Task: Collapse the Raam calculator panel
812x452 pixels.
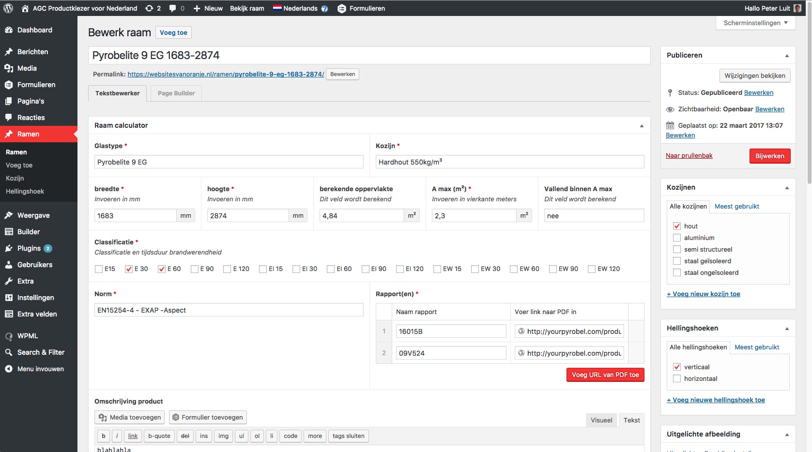Action: pyautogui.click(x=642, y=126)
